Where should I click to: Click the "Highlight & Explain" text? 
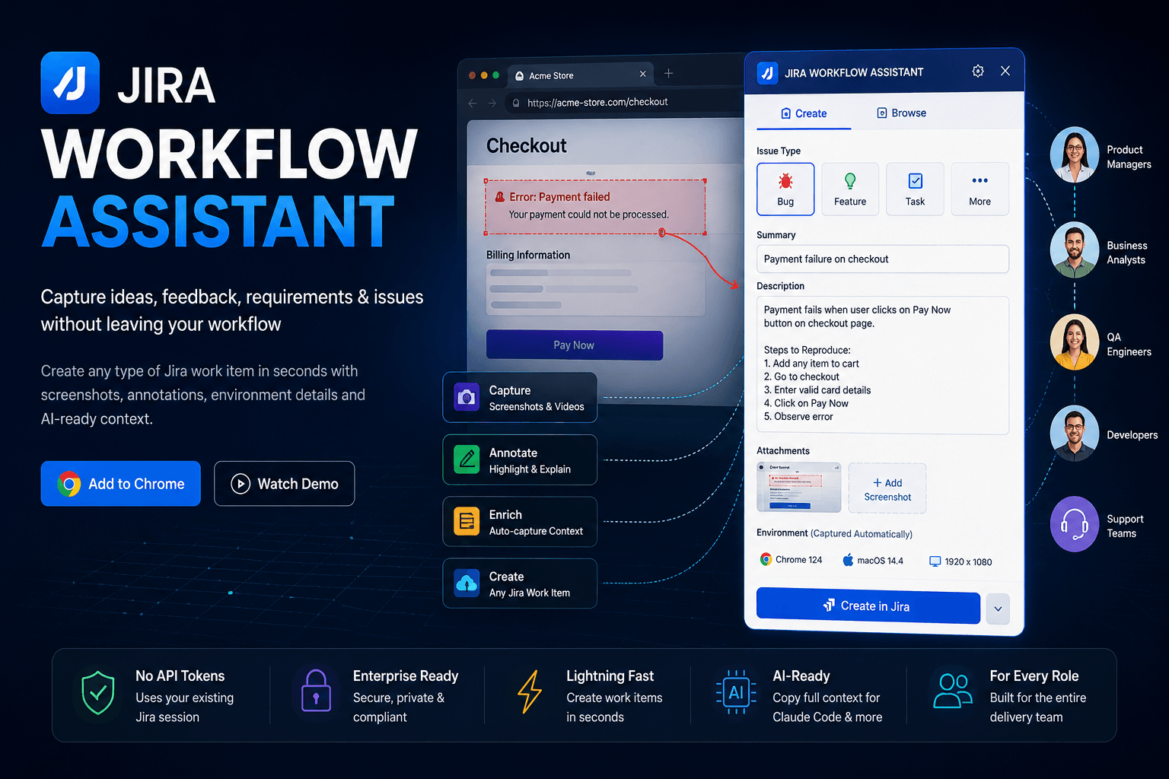[530, 469]
